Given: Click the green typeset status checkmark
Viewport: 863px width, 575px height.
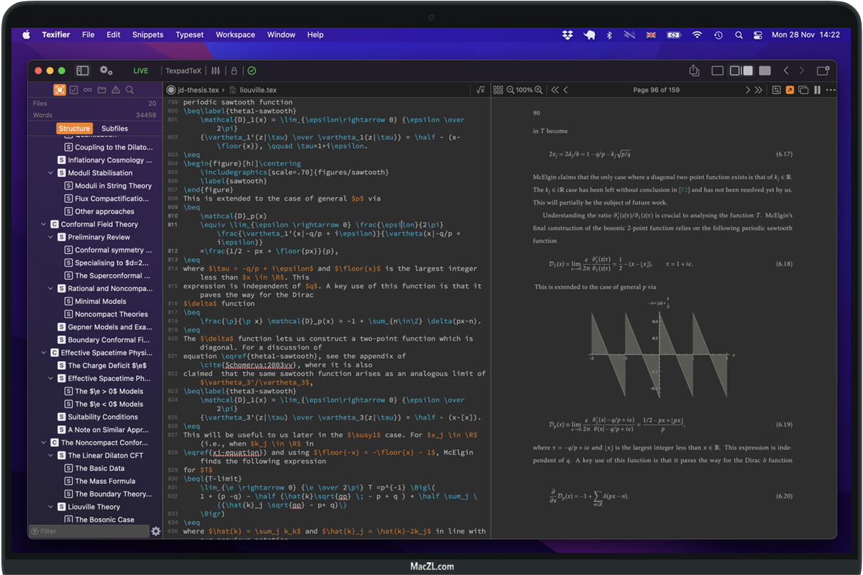Looking at the screenshot, I should pyautogui.click(x=252, y=71).
